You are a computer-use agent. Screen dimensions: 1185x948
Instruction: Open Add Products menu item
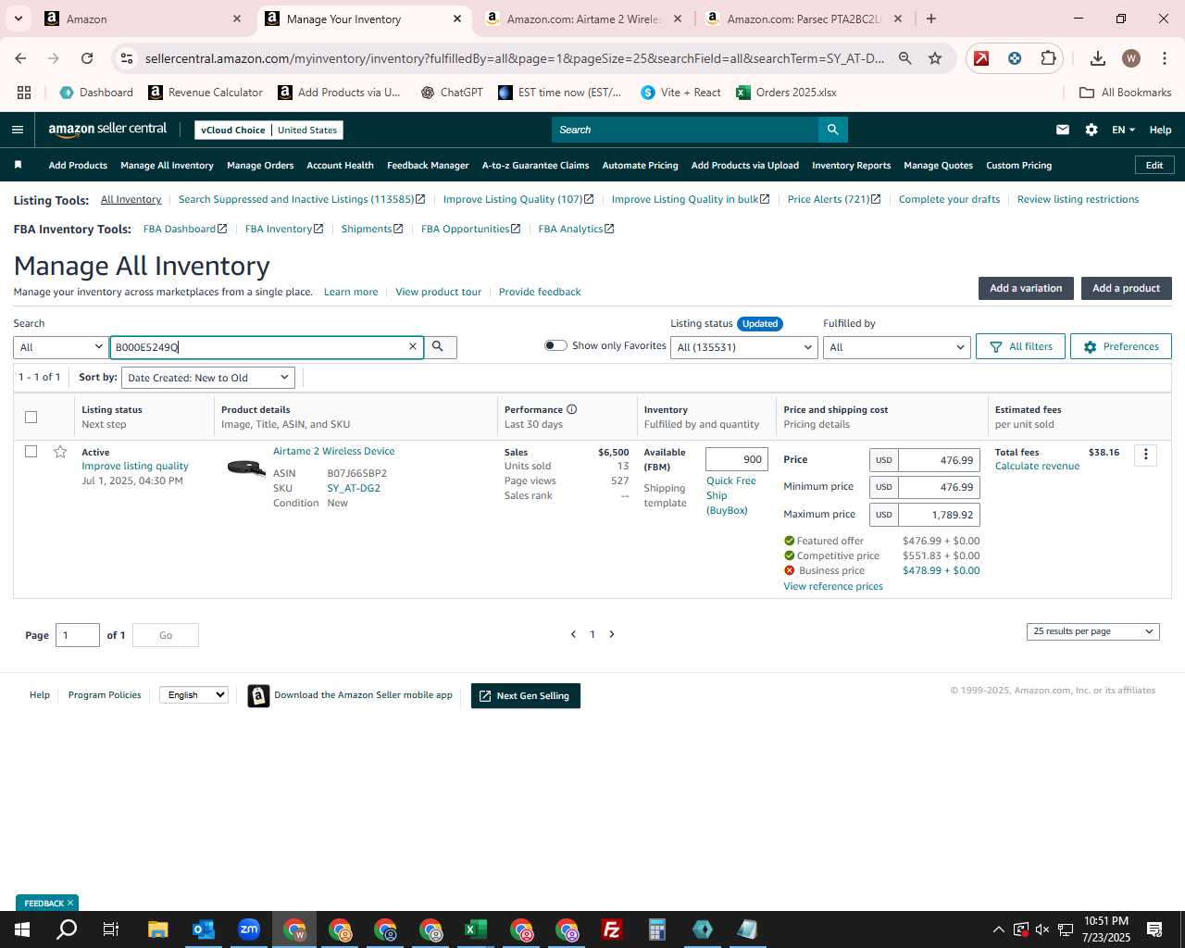tap(78, 165)
